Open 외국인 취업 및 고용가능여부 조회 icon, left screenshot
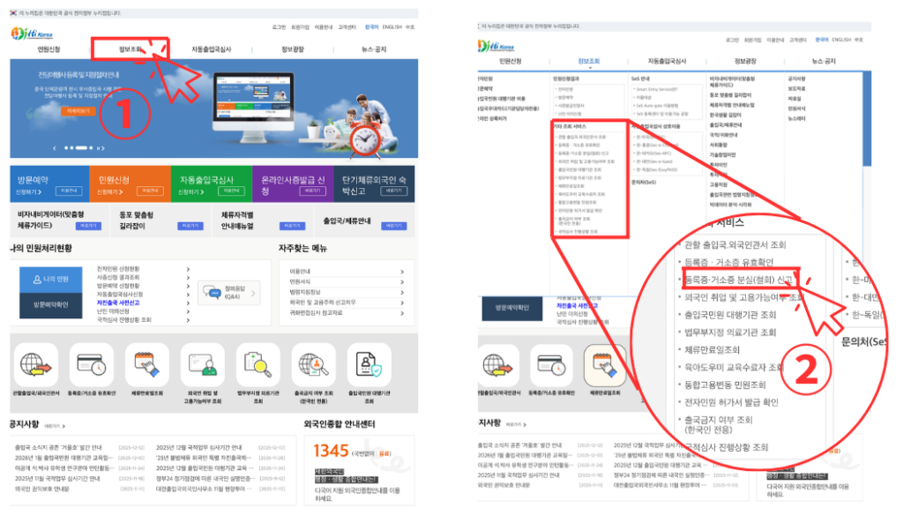 202,363
